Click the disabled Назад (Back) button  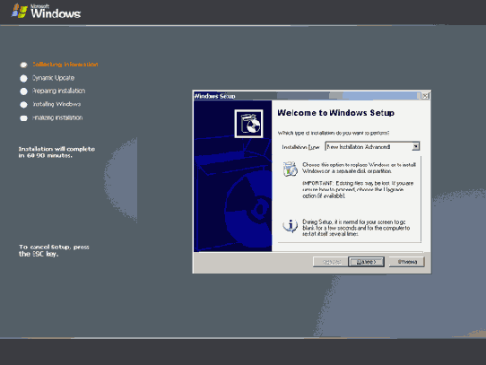click(x=330, y=262)
